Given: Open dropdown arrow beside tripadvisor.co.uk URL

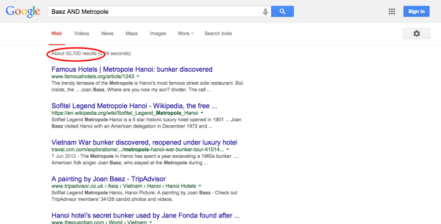Looking at the screenshot, I should tap(200, 186).
